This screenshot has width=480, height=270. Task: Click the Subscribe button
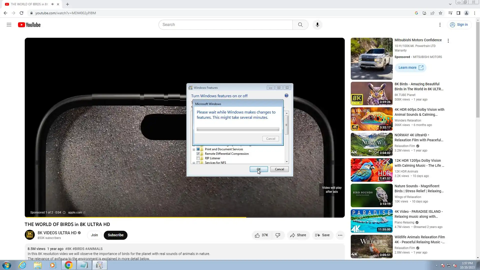point(115,235)
